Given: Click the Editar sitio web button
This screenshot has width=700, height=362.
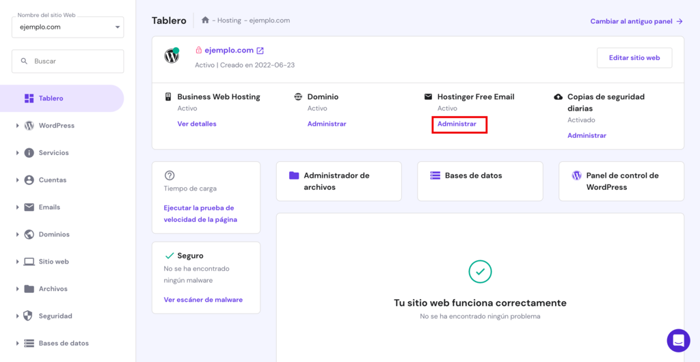Looking at the screenshot, I should point(634,58).
